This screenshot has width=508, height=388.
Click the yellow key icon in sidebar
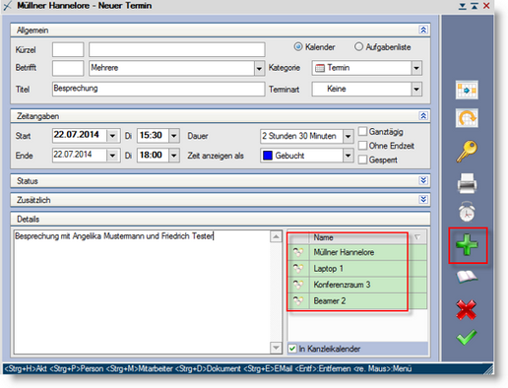click(x=467, y=152)
